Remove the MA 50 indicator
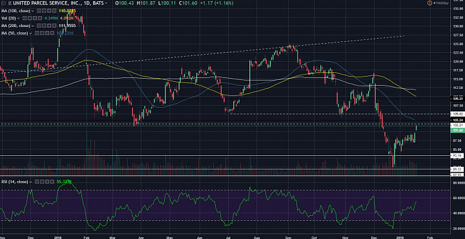This screenshot has height=239, width=465. pos(52,33)
